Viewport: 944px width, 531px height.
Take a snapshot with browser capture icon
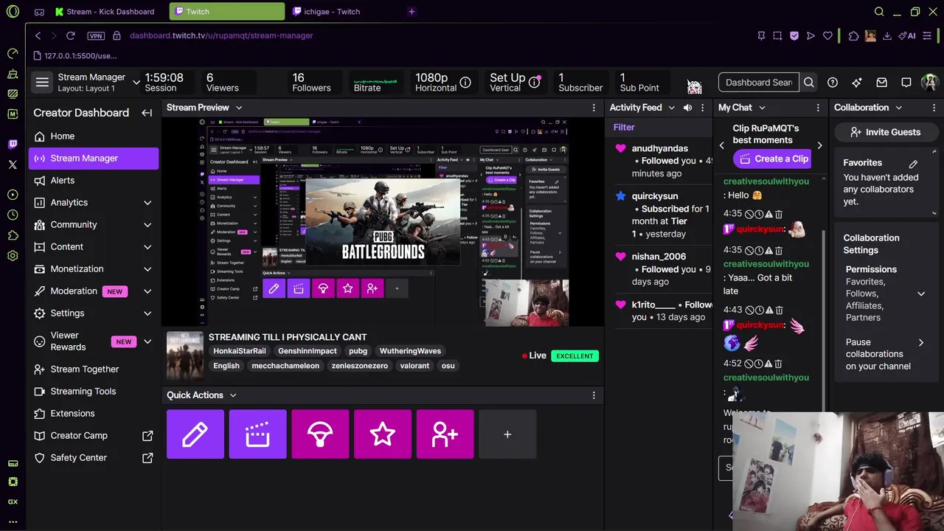pos(777,35)
